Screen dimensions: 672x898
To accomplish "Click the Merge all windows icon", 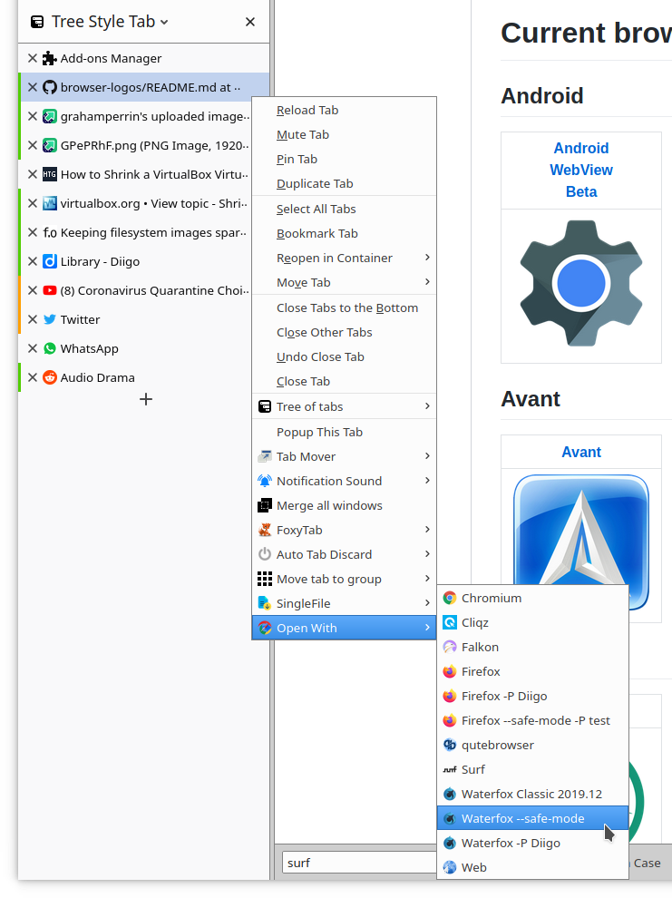I will (x=265, y=505).
